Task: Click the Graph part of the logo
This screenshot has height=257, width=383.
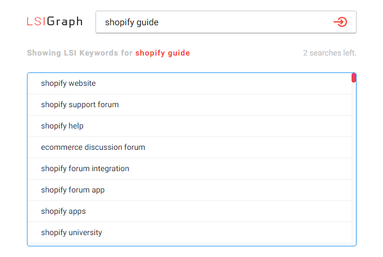Action: (x=65, y=22)
